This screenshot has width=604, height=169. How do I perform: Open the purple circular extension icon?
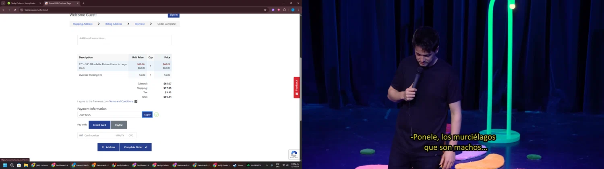click(x=273, y=10)
